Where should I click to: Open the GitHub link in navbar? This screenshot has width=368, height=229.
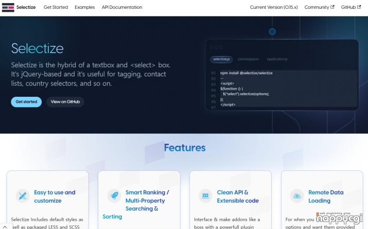[x=351, y=7]
